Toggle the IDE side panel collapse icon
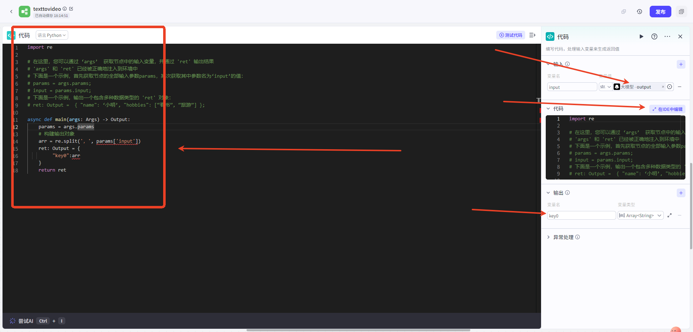The image size is (693, 332). [x=532, y=35]
